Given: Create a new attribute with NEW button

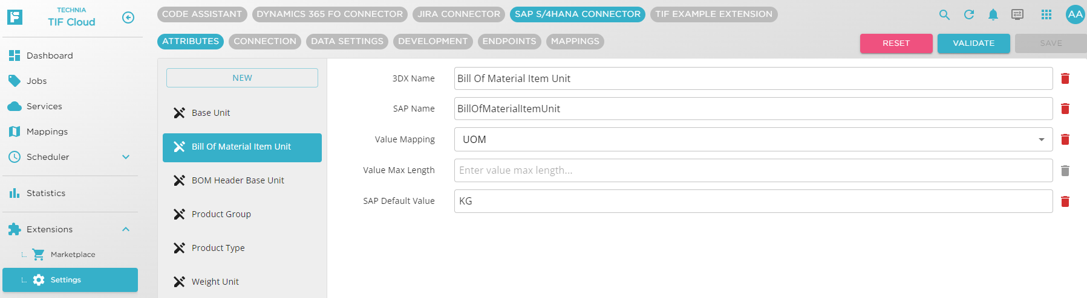Looking at the screenshot, I should pyautogui.click(x=242, y=78).
